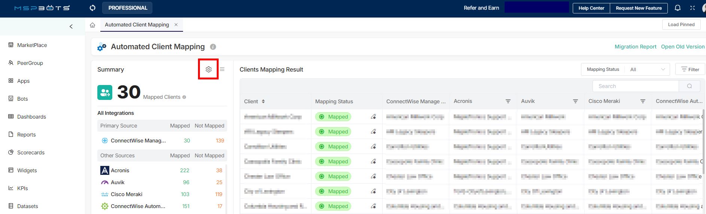Click Request New Feature button
Viewport: 706px width, 214px height.
point(639,8)
